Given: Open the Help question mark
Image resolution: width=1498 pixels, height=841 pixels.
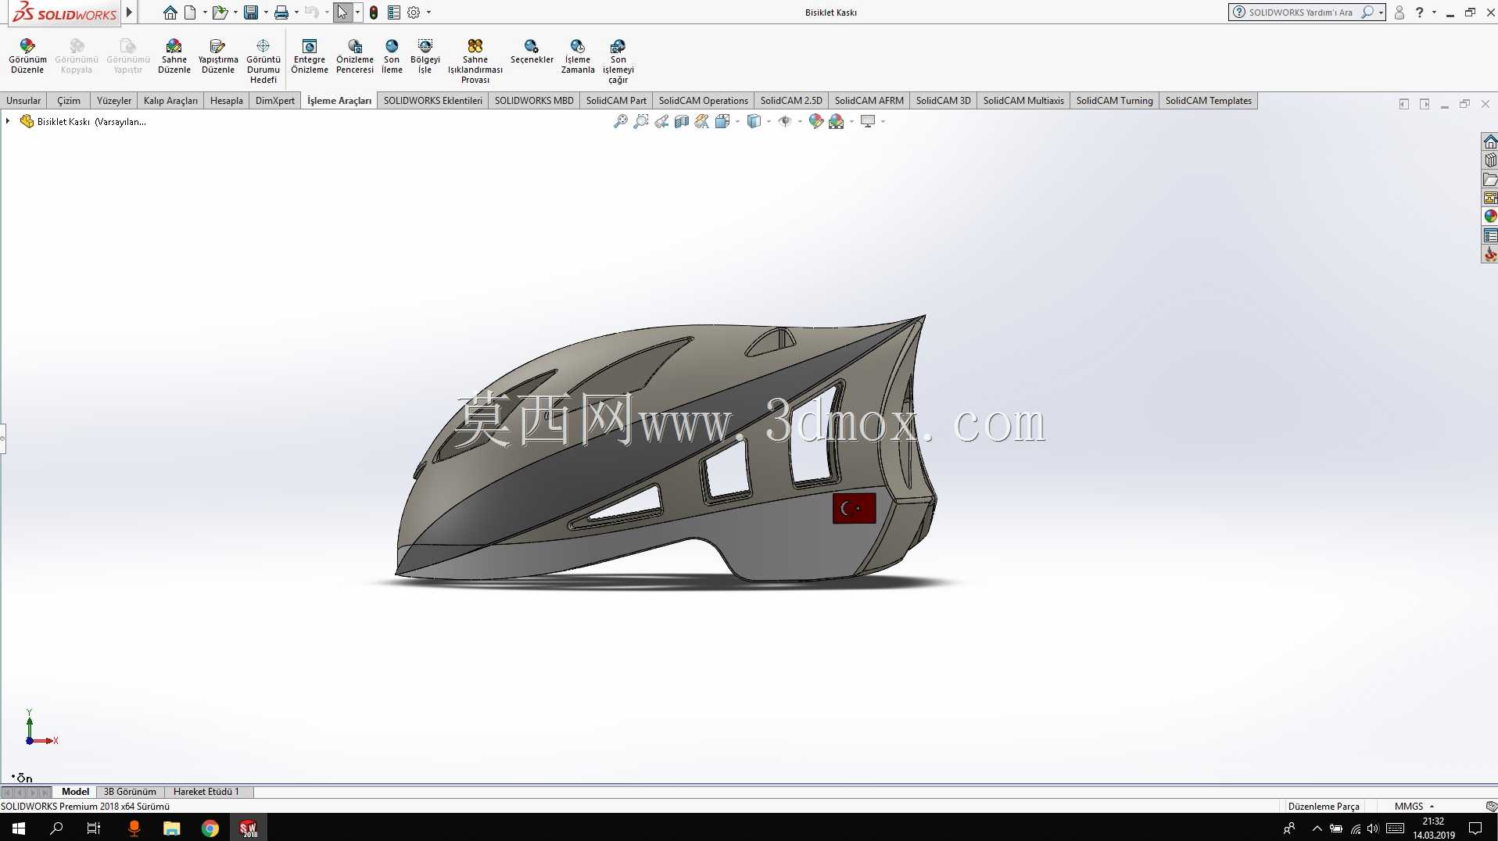Looking at the screenshot, I should pyautogui.click(x=1420, y=13).
